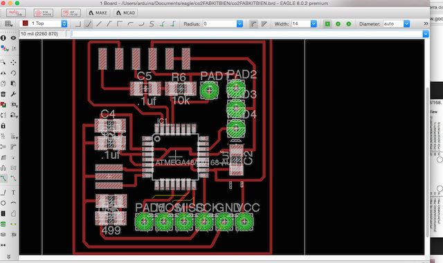This screenshot has height=263, width=443.
Task: Click the coordinate display 10 mil (2280 870)
Action: [39, 34]
